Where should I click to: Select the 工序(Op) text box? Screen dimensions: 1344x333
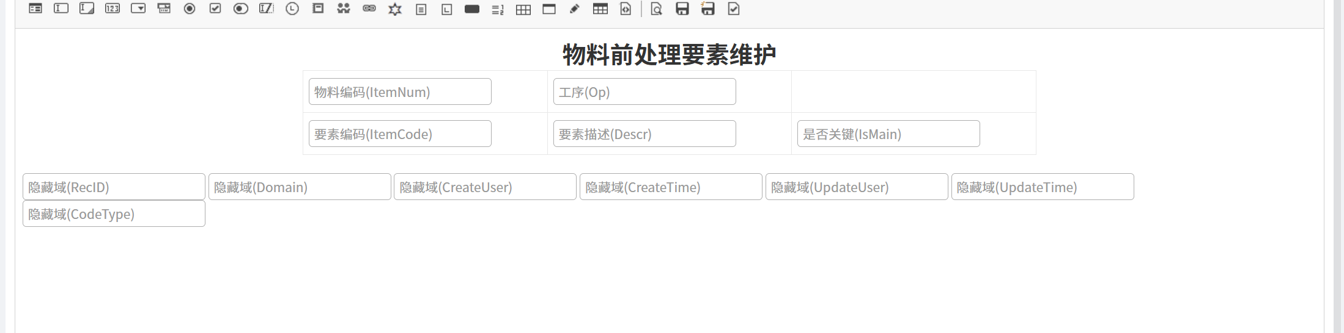[644, 91]
